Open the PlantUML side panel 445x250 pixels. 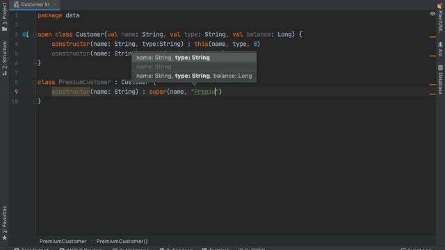440,17
